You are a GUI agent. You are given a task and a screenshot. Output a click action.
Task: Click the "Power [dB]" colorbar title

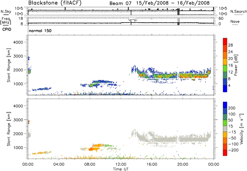point(236,65)
